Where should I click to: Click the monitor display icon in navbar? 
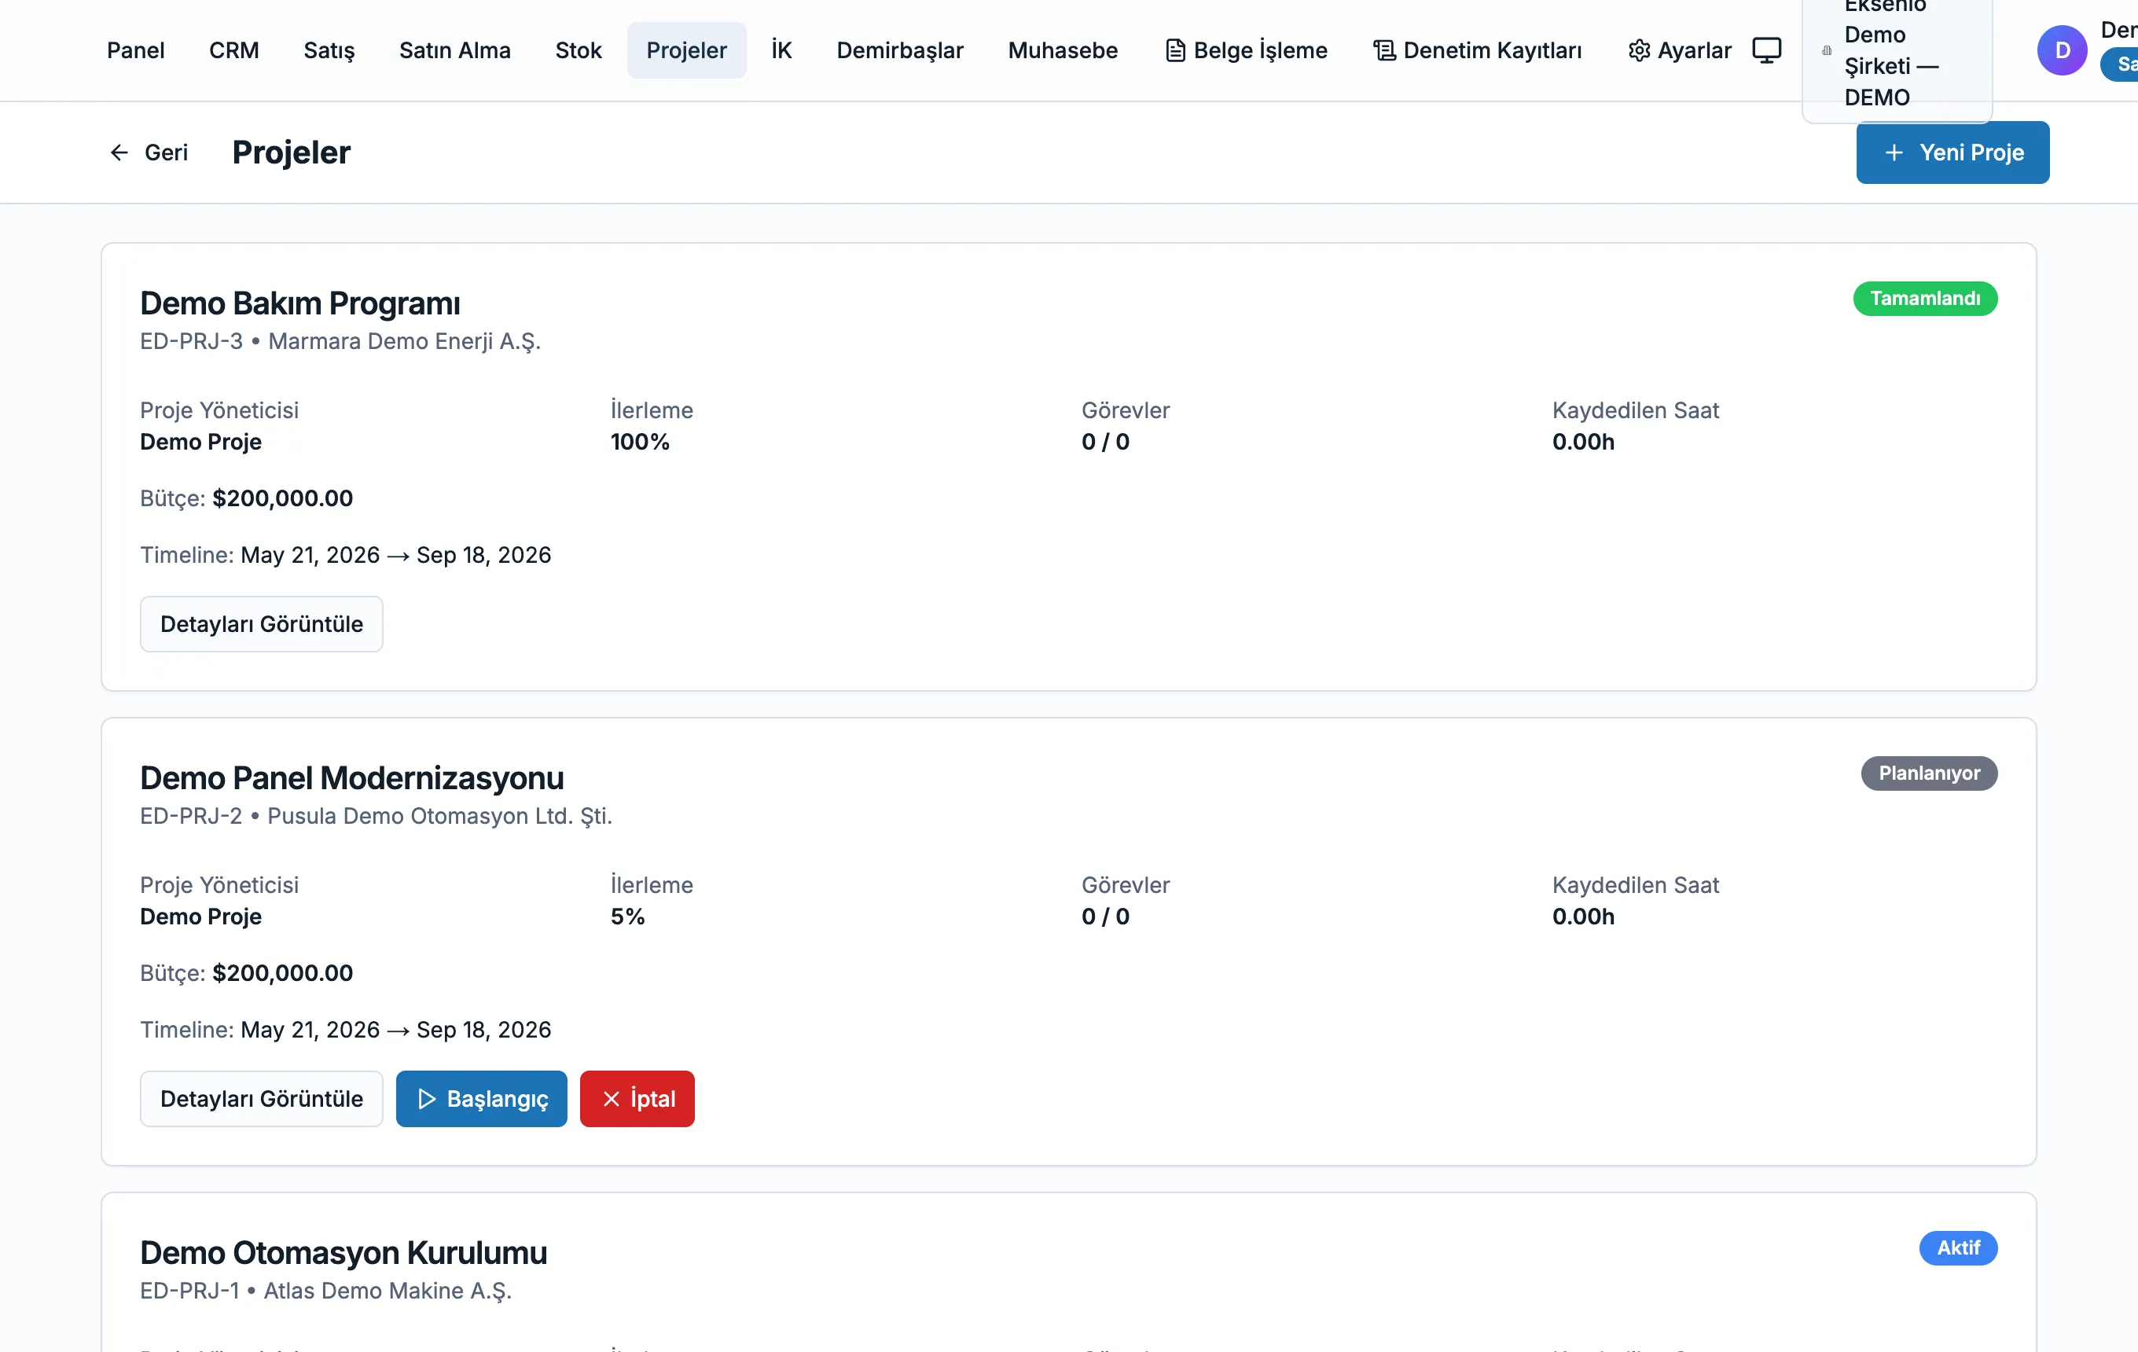tap(1766, 50)
